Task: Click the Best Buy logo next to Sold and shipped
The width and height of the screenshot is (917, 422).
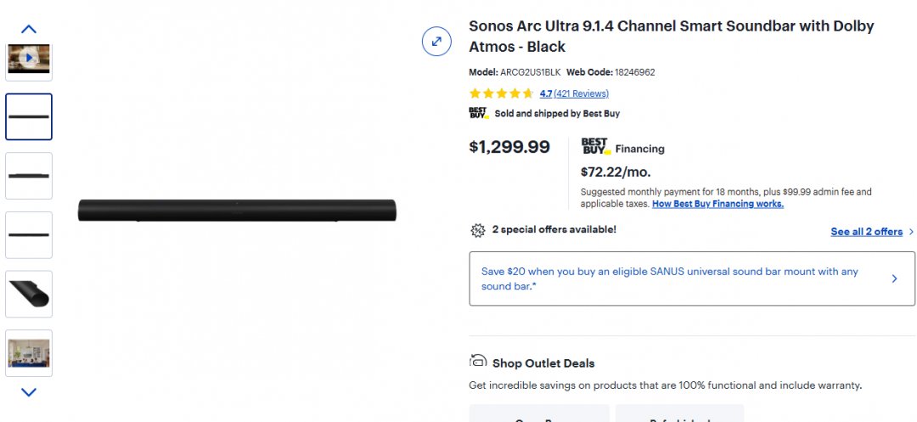Action: [x=479, y=113]
